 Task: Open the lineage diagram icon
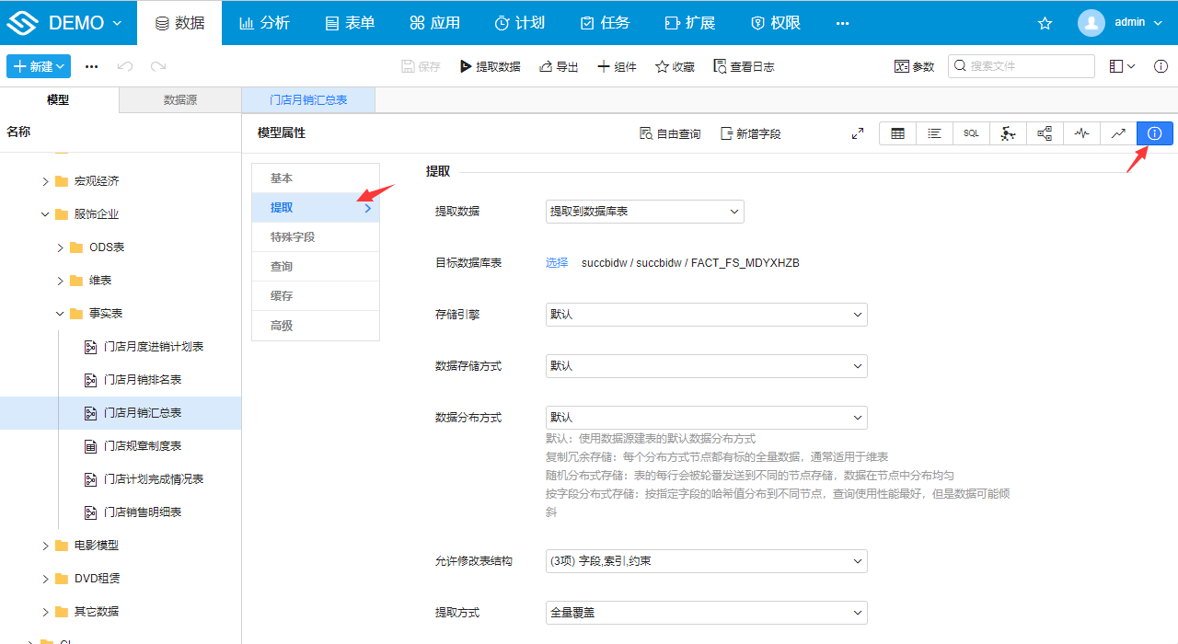pyautogui.click(x=1045, y=132)
